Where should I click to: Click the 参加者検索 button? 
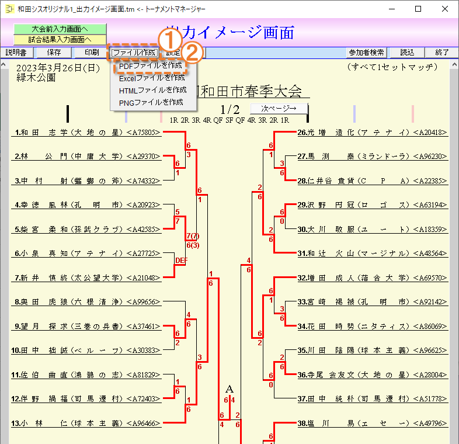click(366, 53)
